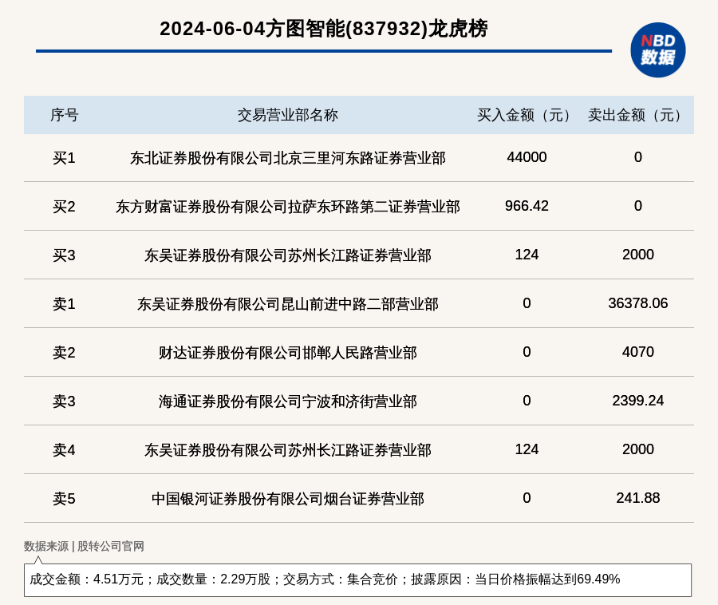The image size is (718, 605).
Task: Click the 卖2 row label
Action: [x=64, y=353]
